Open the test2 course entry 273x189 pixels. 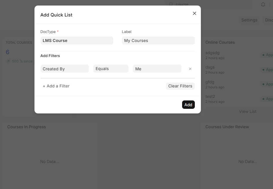pyautogui.click(x=210, y=96)
